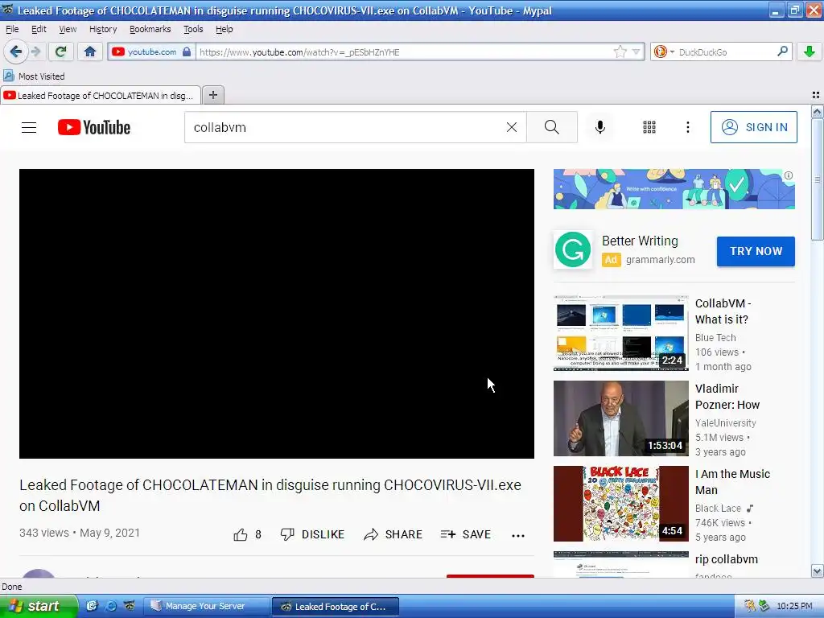
Task: Click the TRY NOW ad button
Action: point(756,251)
